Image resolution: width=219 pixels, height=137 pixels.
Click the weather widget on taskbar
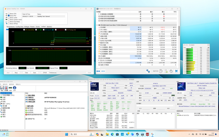pyautogui.click(x=6, y=134)
